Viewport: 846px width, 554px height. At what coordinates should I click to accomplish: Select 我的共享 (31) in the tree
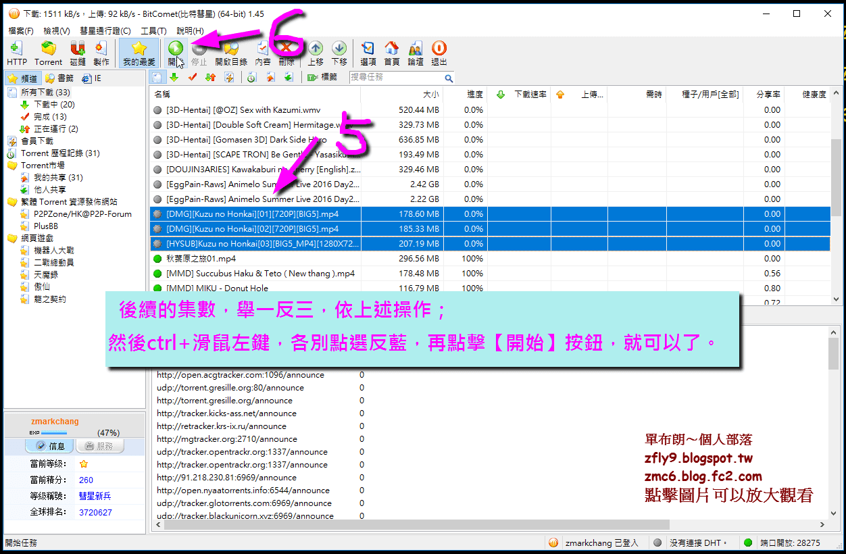point(58,178)
